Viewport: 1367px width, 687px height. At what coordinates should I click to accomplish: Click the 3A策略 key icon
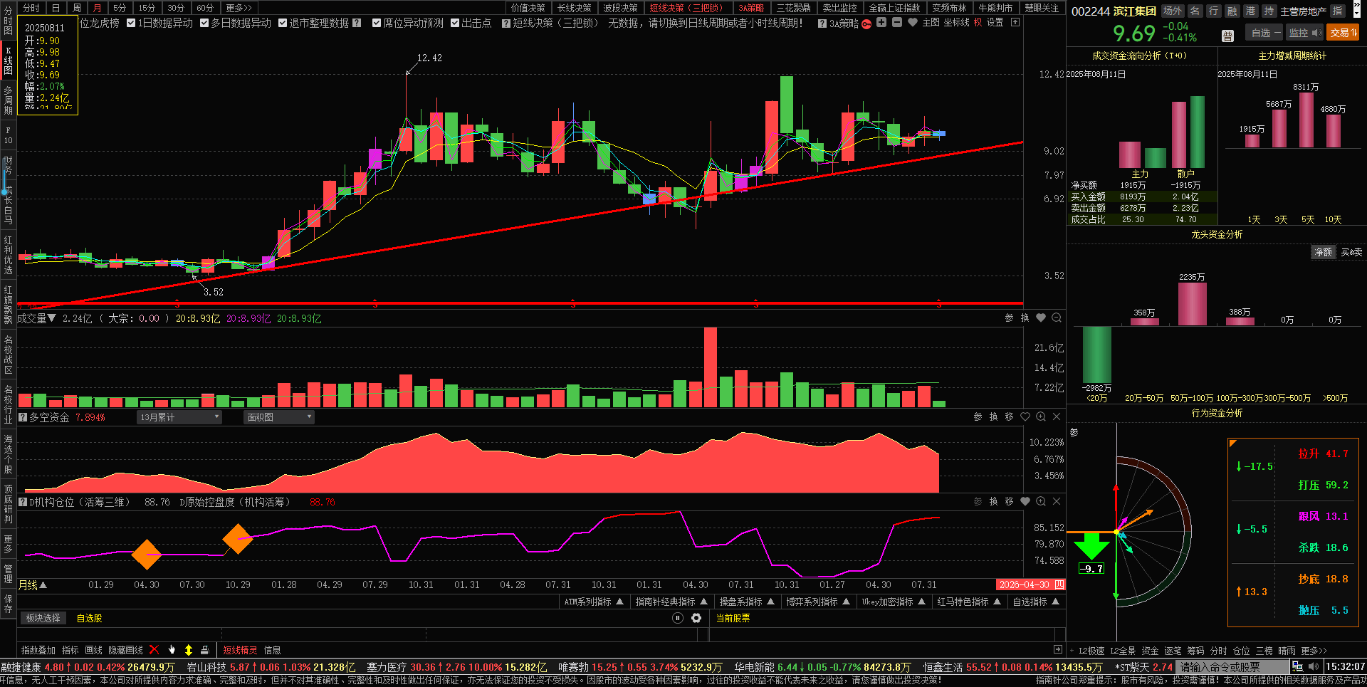866,23
